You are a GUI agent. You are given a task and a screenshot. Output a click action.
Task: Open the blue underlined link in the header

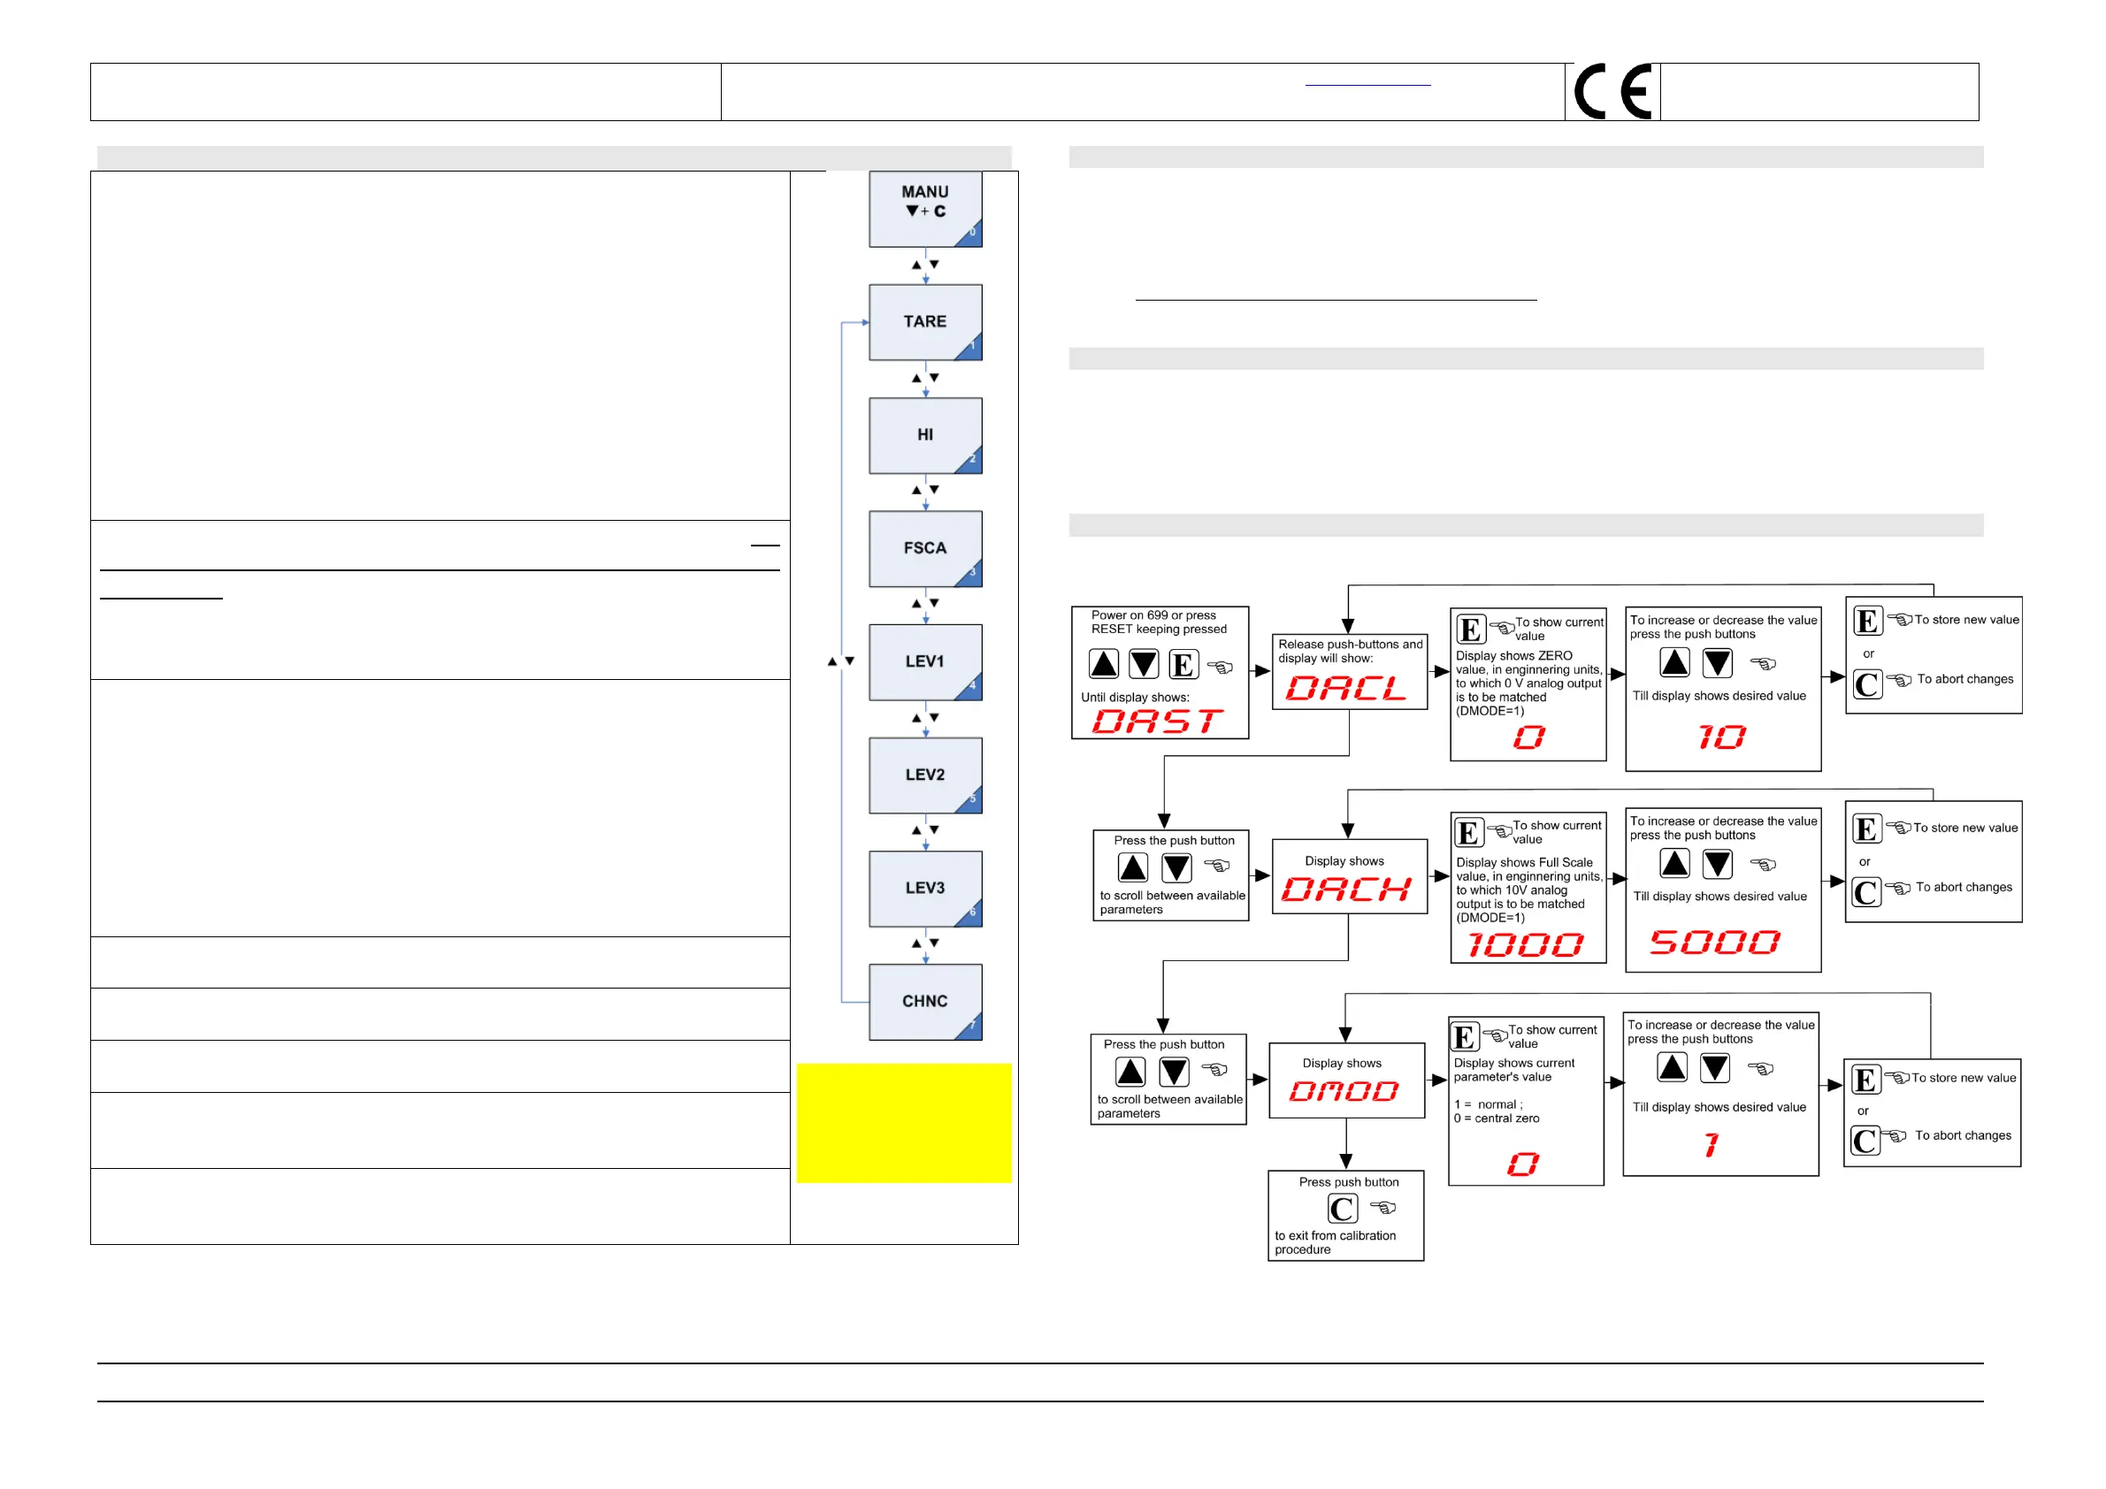(1367, 82)
